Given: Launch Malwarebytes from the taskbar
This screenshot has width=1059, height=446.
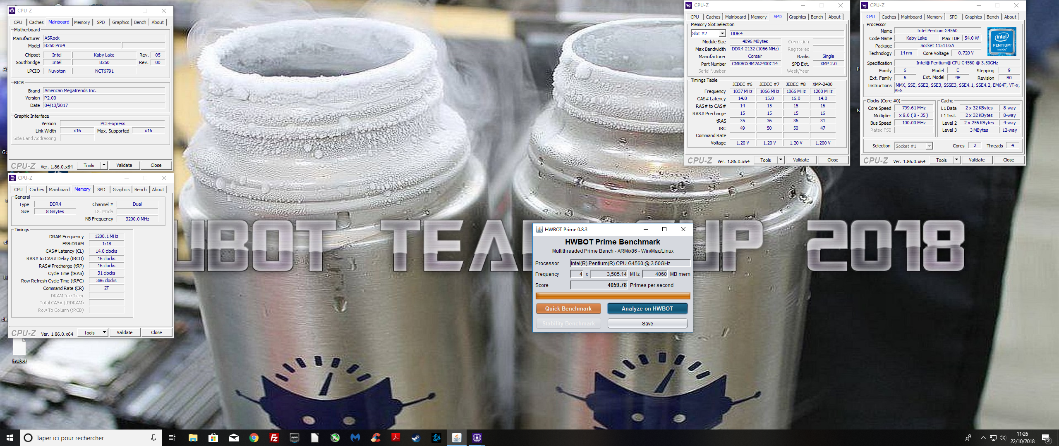Looking at the screenshot, I should point(355,438).
